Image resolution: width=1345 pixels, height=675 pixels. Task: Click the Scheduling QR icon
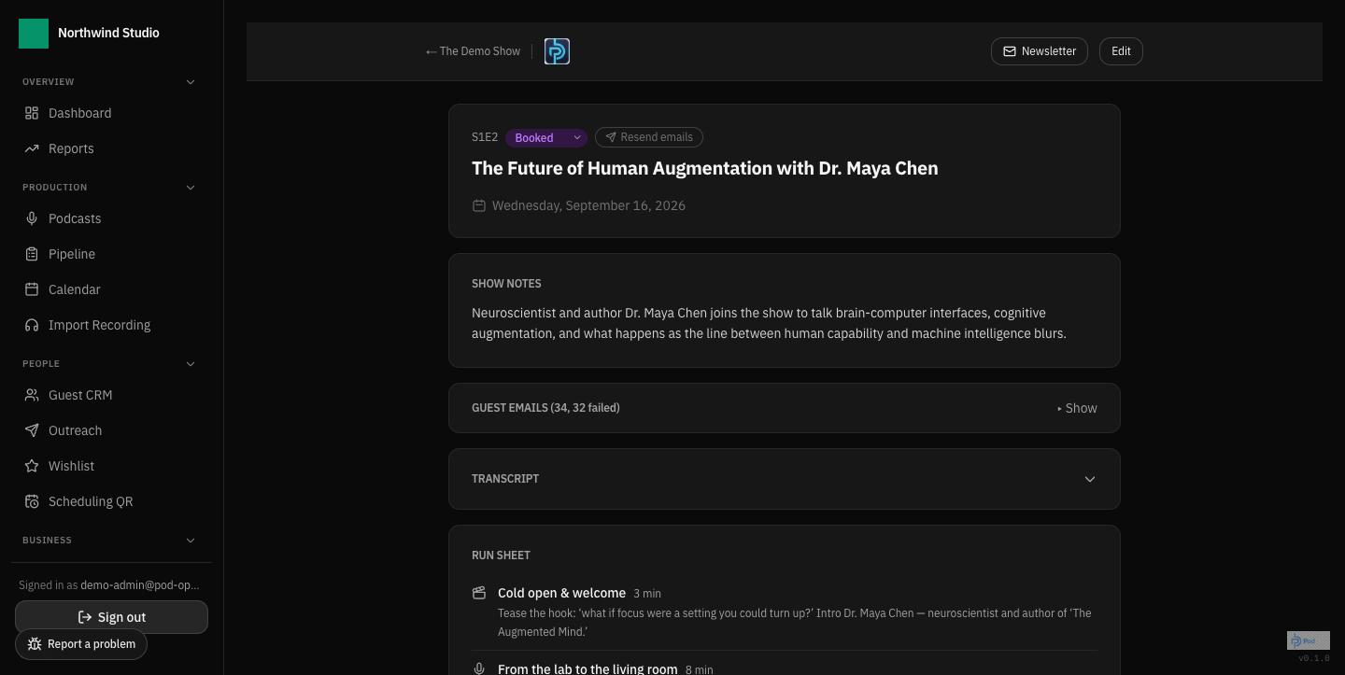pos(32,501)
